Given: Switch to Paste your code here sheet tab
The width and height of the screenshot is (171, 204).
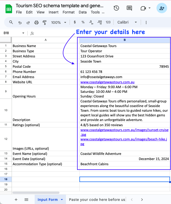Looking at the screenshot, I should [x=97, y=200].
